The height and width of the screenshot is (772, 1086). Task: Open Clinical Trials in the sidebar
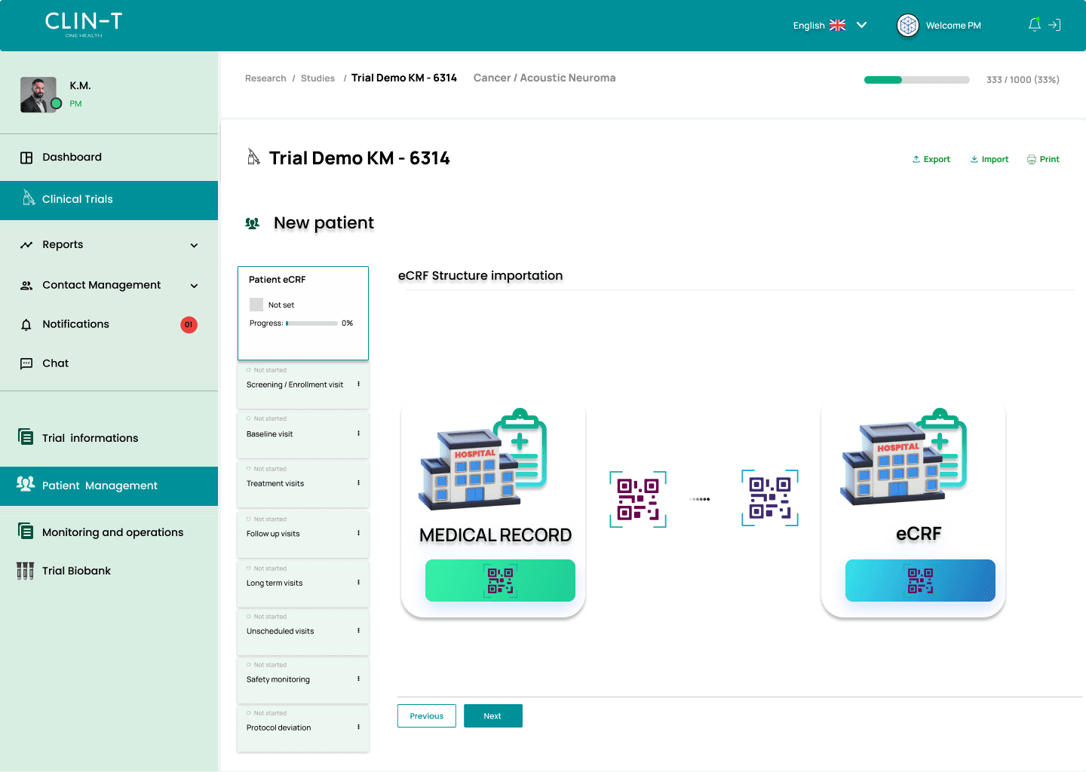(109, 200)
